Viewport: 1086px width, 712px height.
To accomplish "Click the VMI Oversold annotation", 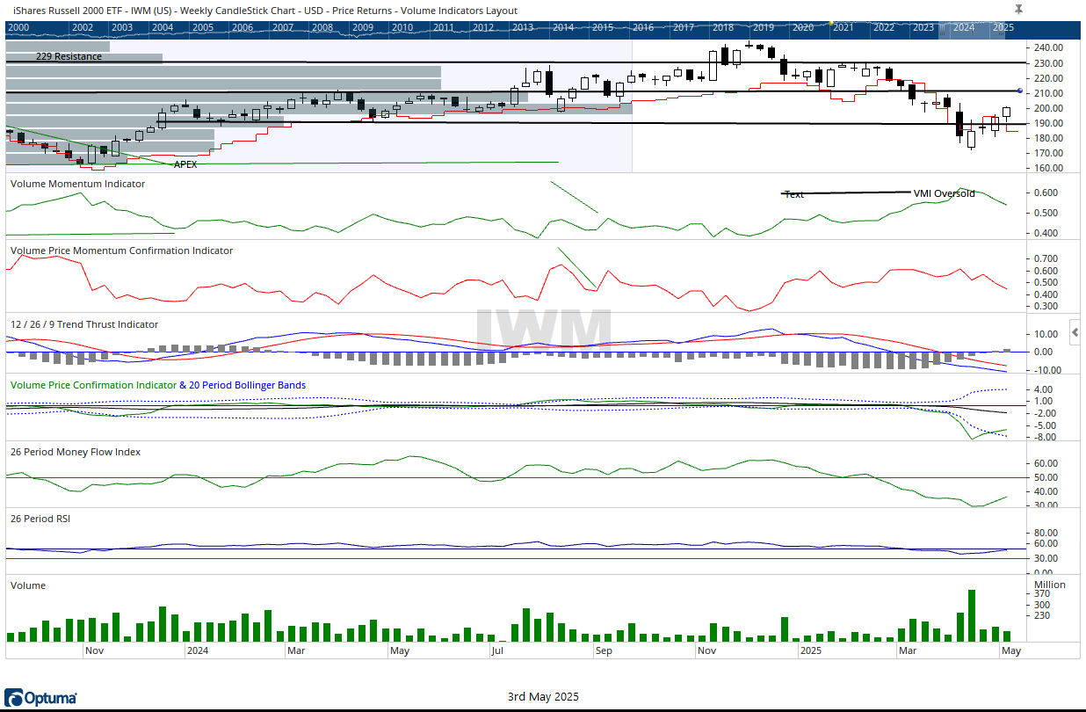I will [944, 193].
